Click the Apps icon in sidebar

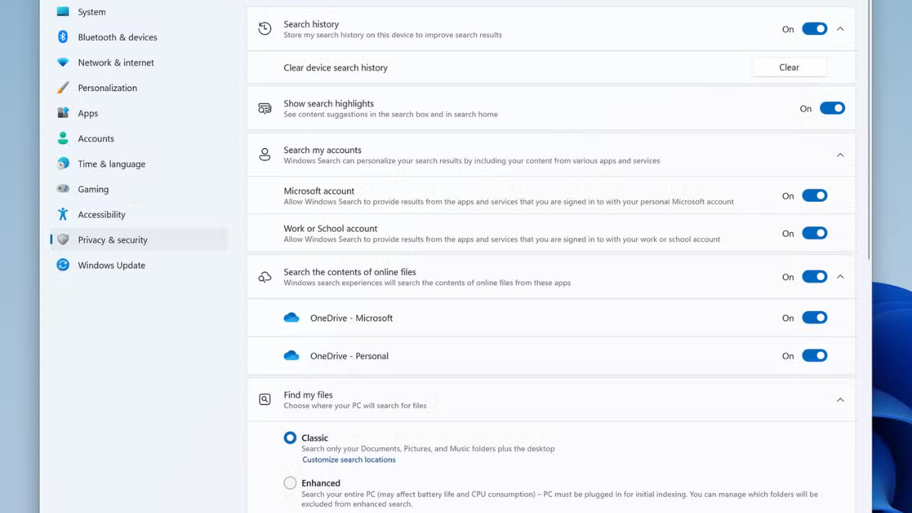click(x=63, y=113)
